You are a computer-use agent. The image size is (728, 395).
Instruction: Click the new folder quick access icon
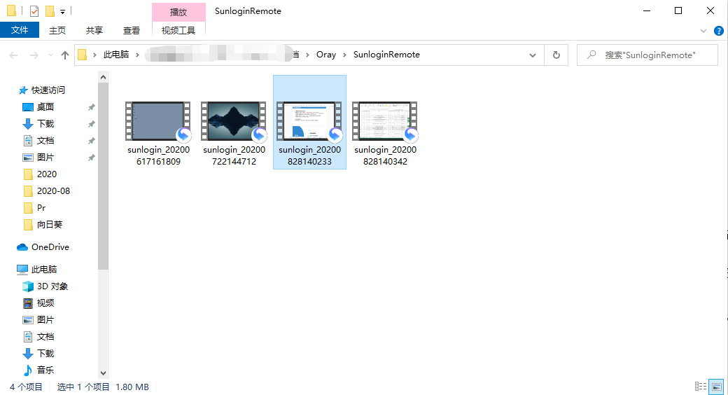coord(50,11)
